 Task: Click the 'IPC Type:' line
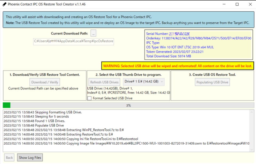[x=153, y=43]
